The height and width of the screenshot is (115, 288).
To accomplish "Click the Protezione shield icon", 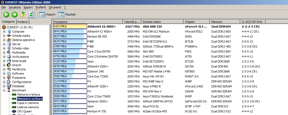I will point(9,78).
